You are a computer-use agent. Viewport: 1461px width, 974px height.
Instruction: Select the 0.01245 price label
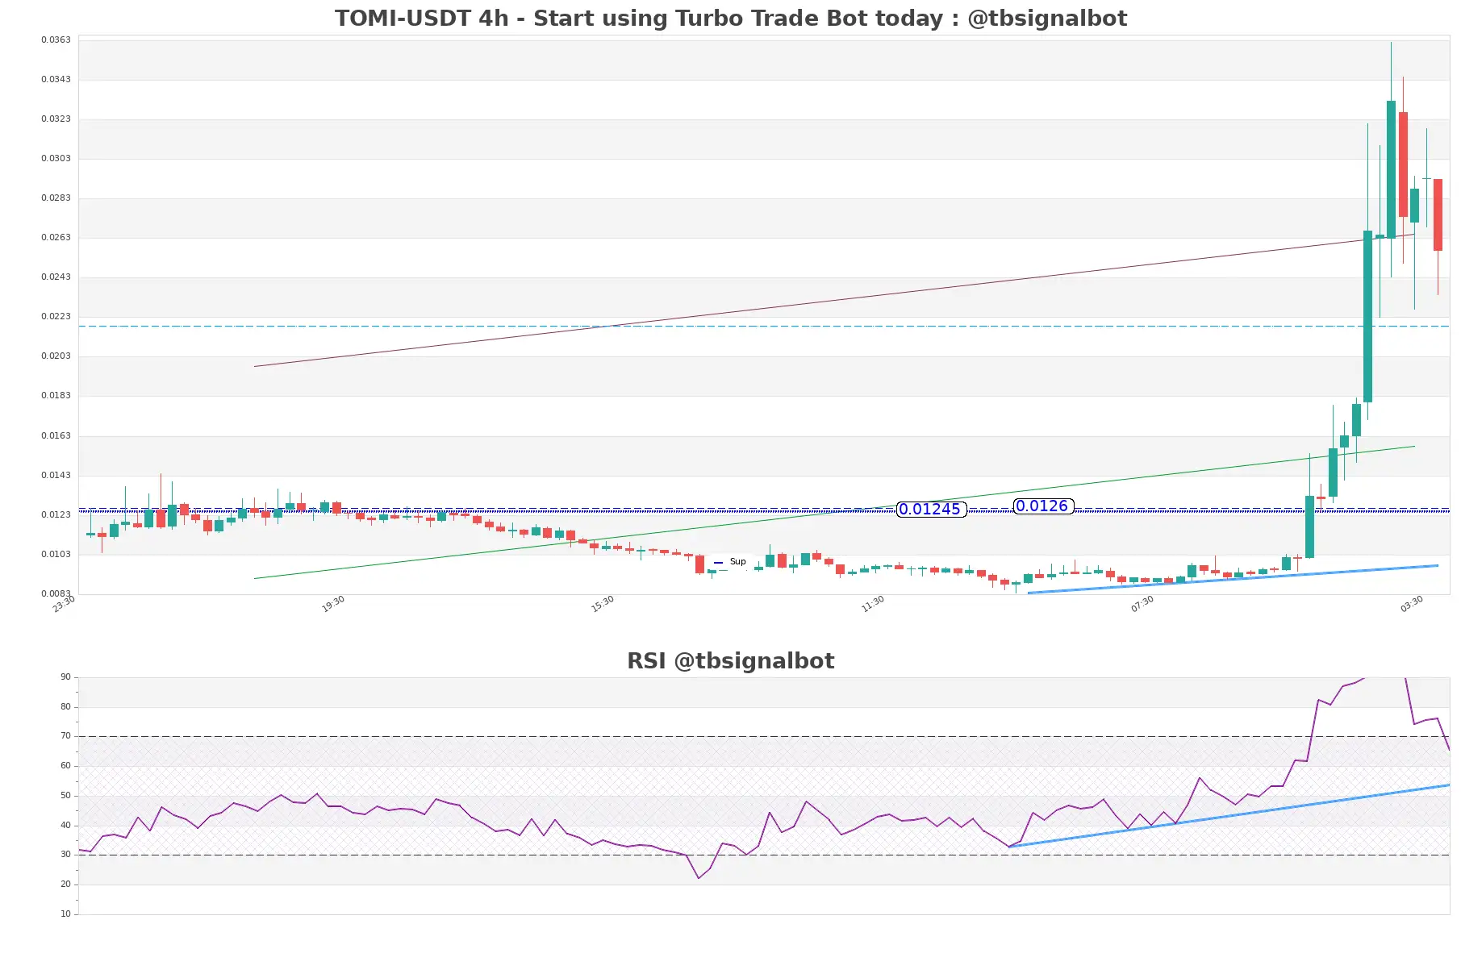pos(930,509)
